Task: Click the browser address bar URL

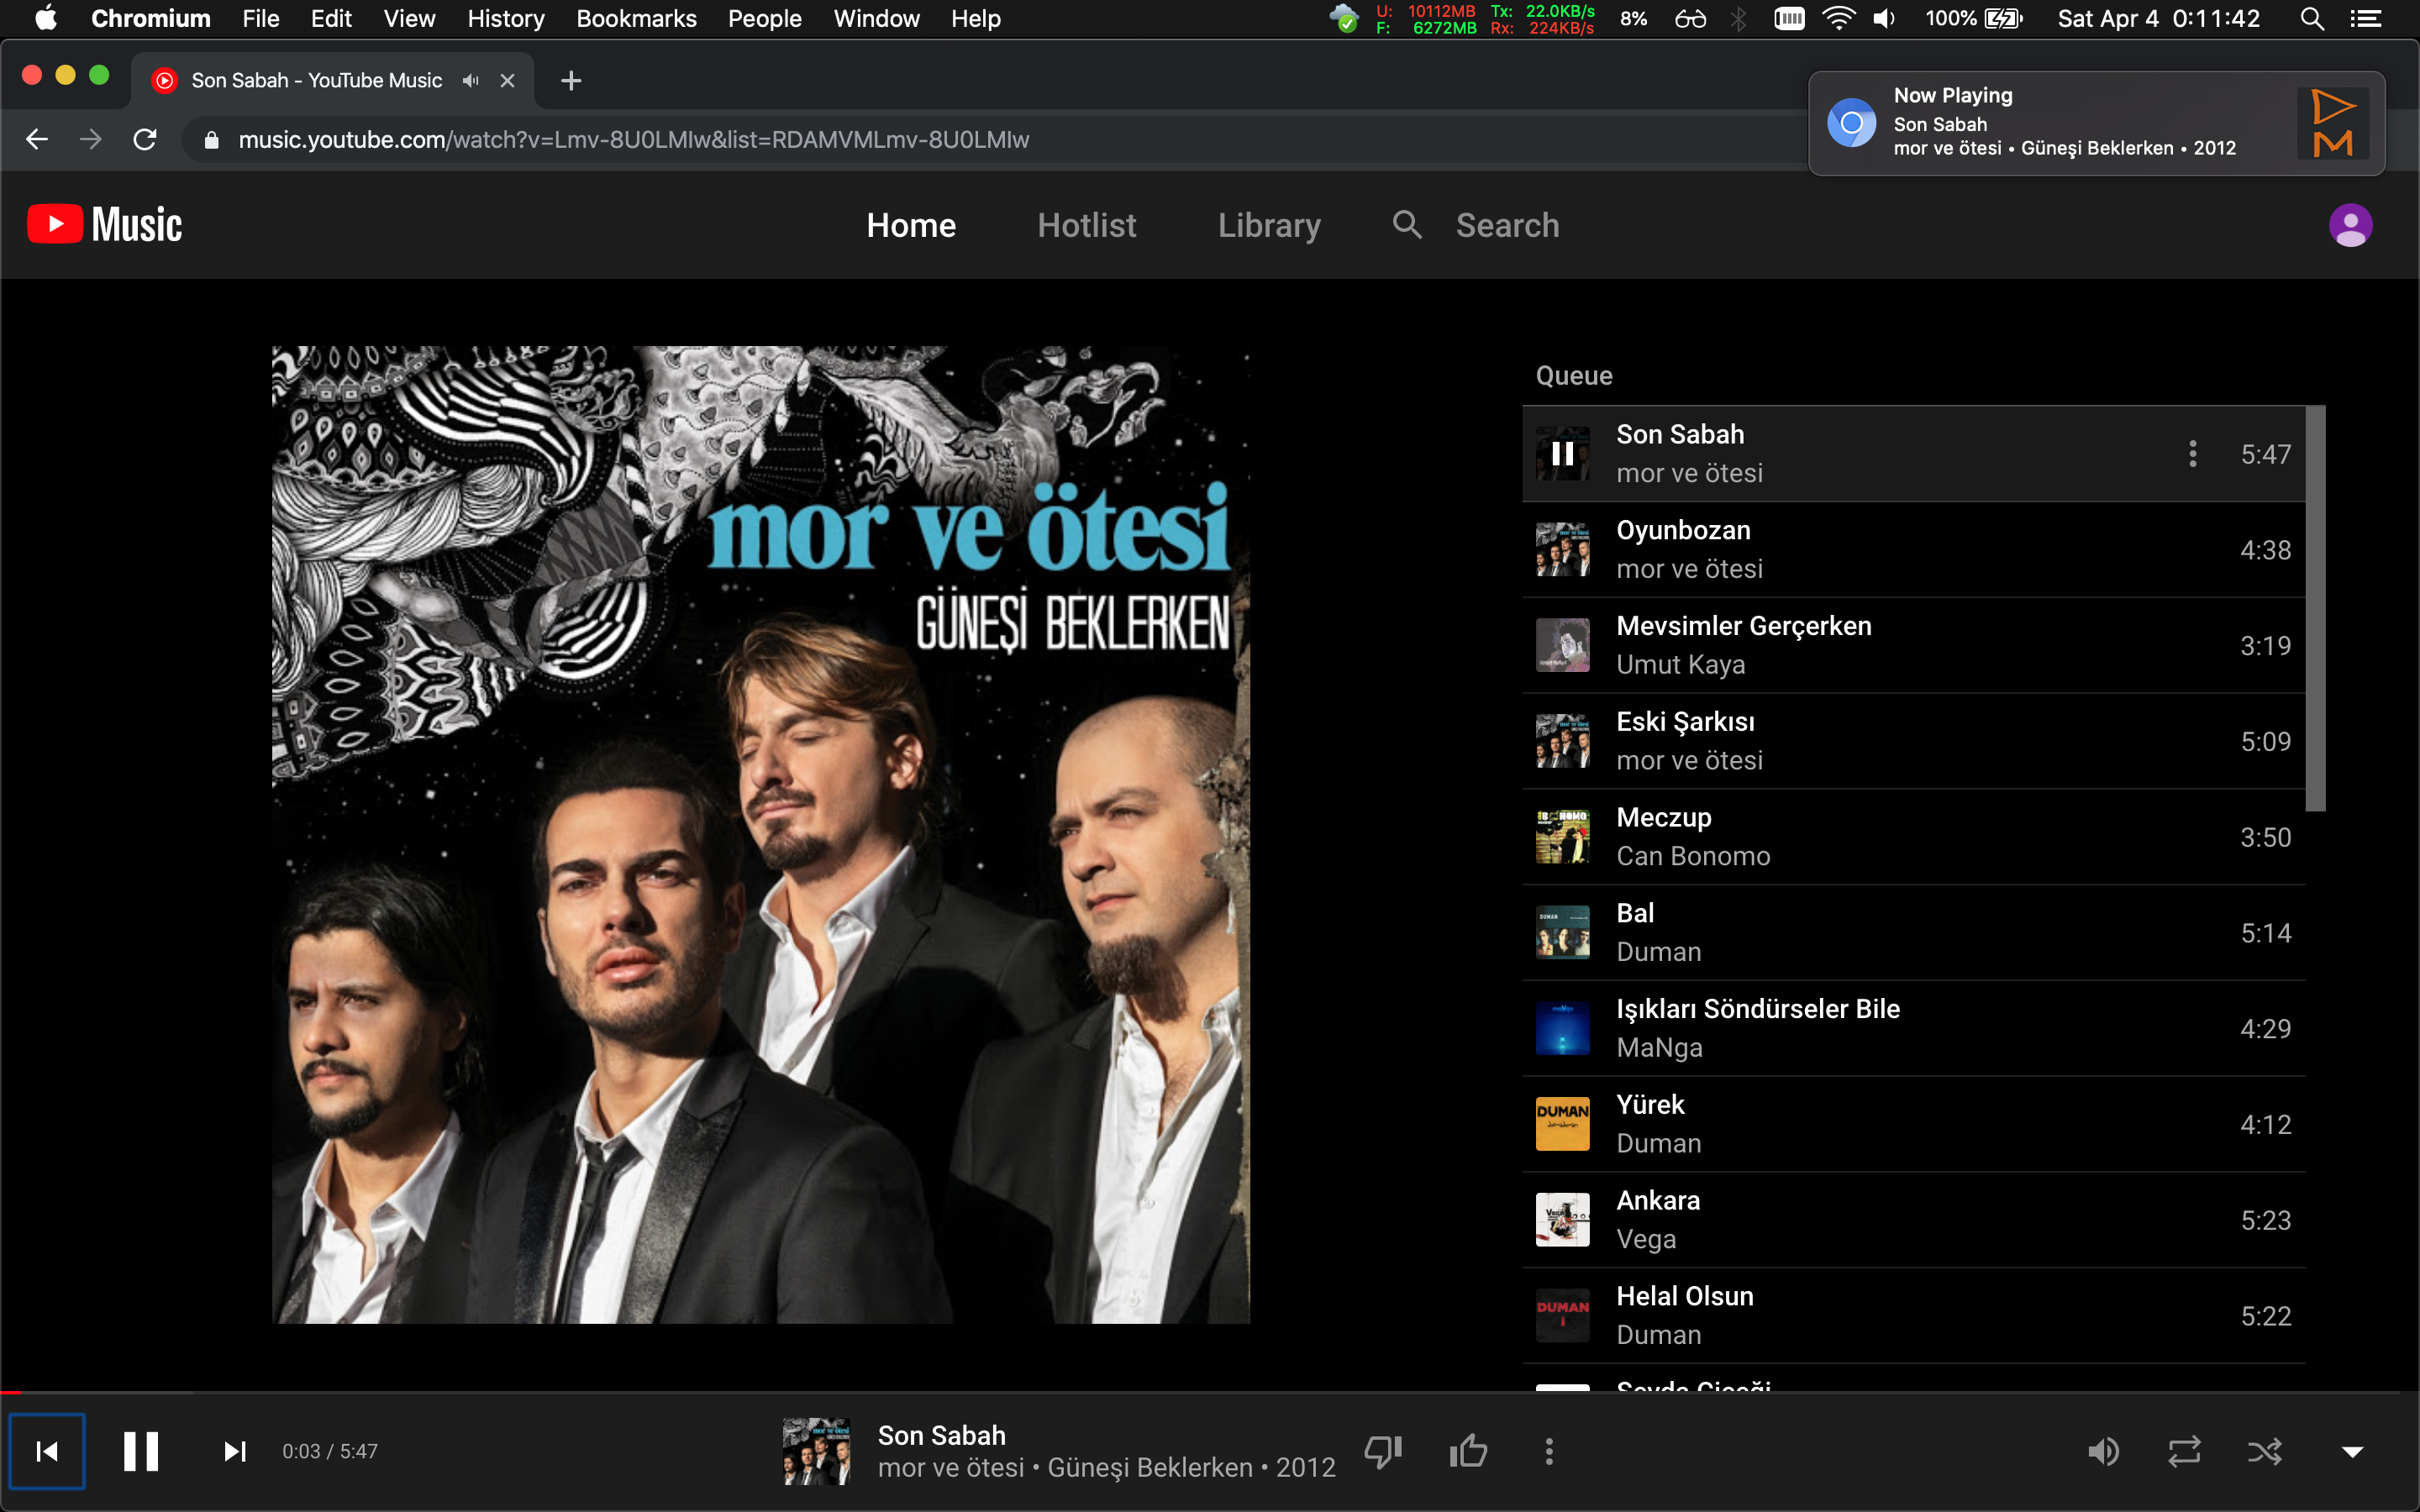Action: click(x=633, y=140)
